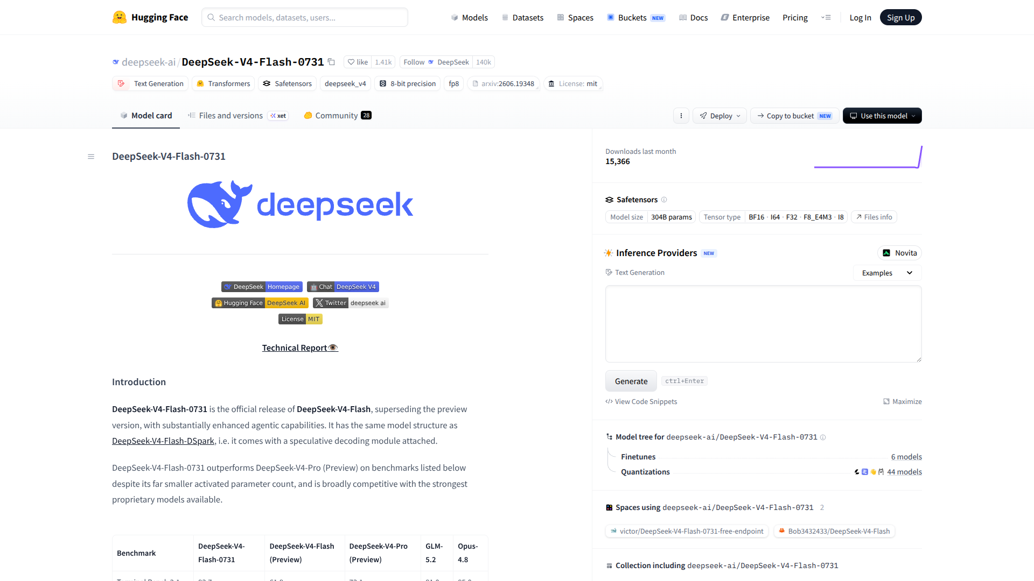Open the 44 models quantizations link

(904, 472)
